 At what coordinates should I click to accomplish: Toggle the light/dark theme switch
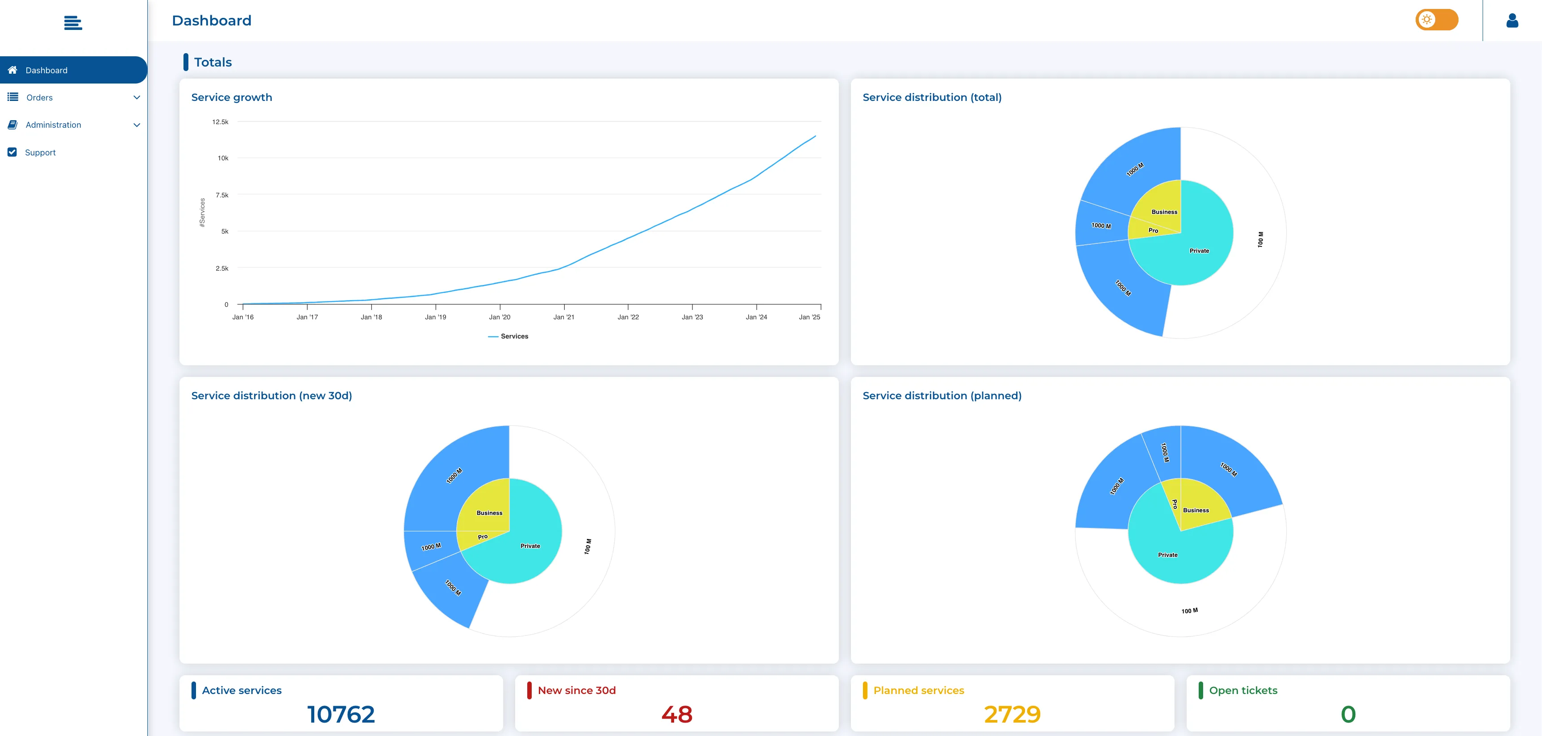[1436, 20]
